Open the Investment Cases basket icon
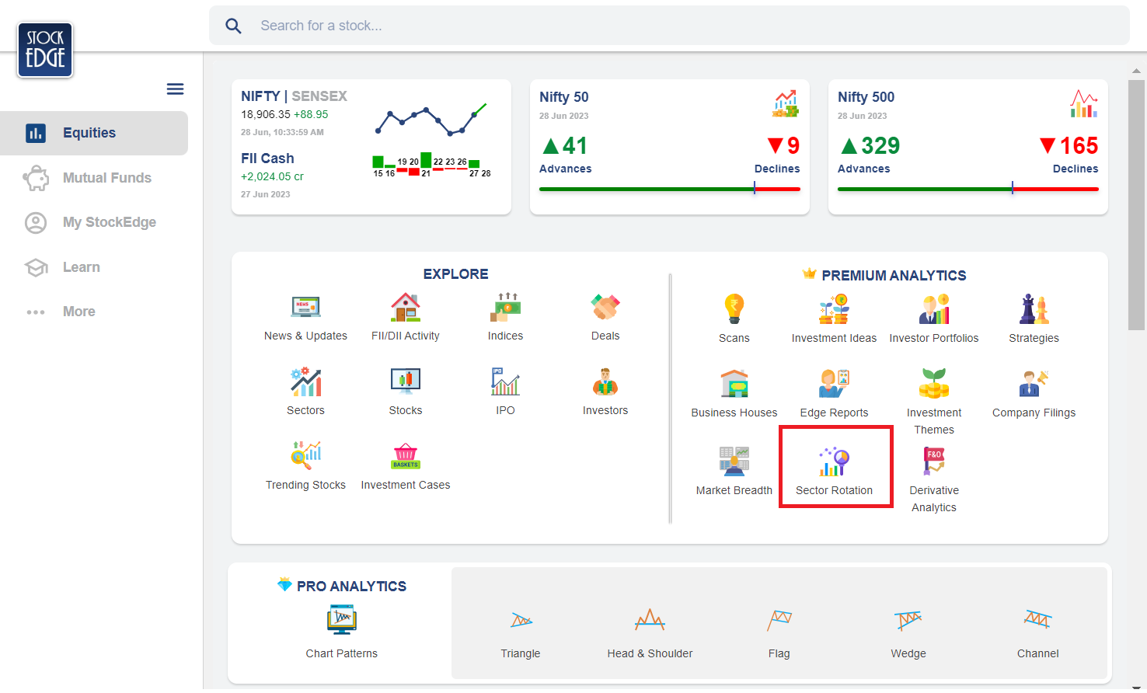 point(406,455)
